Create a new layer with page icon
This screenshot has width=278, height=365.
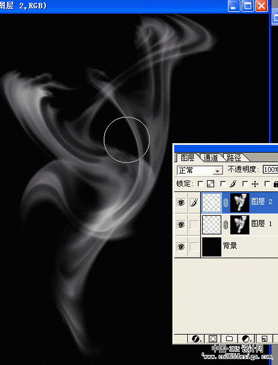tap(265, 338)
